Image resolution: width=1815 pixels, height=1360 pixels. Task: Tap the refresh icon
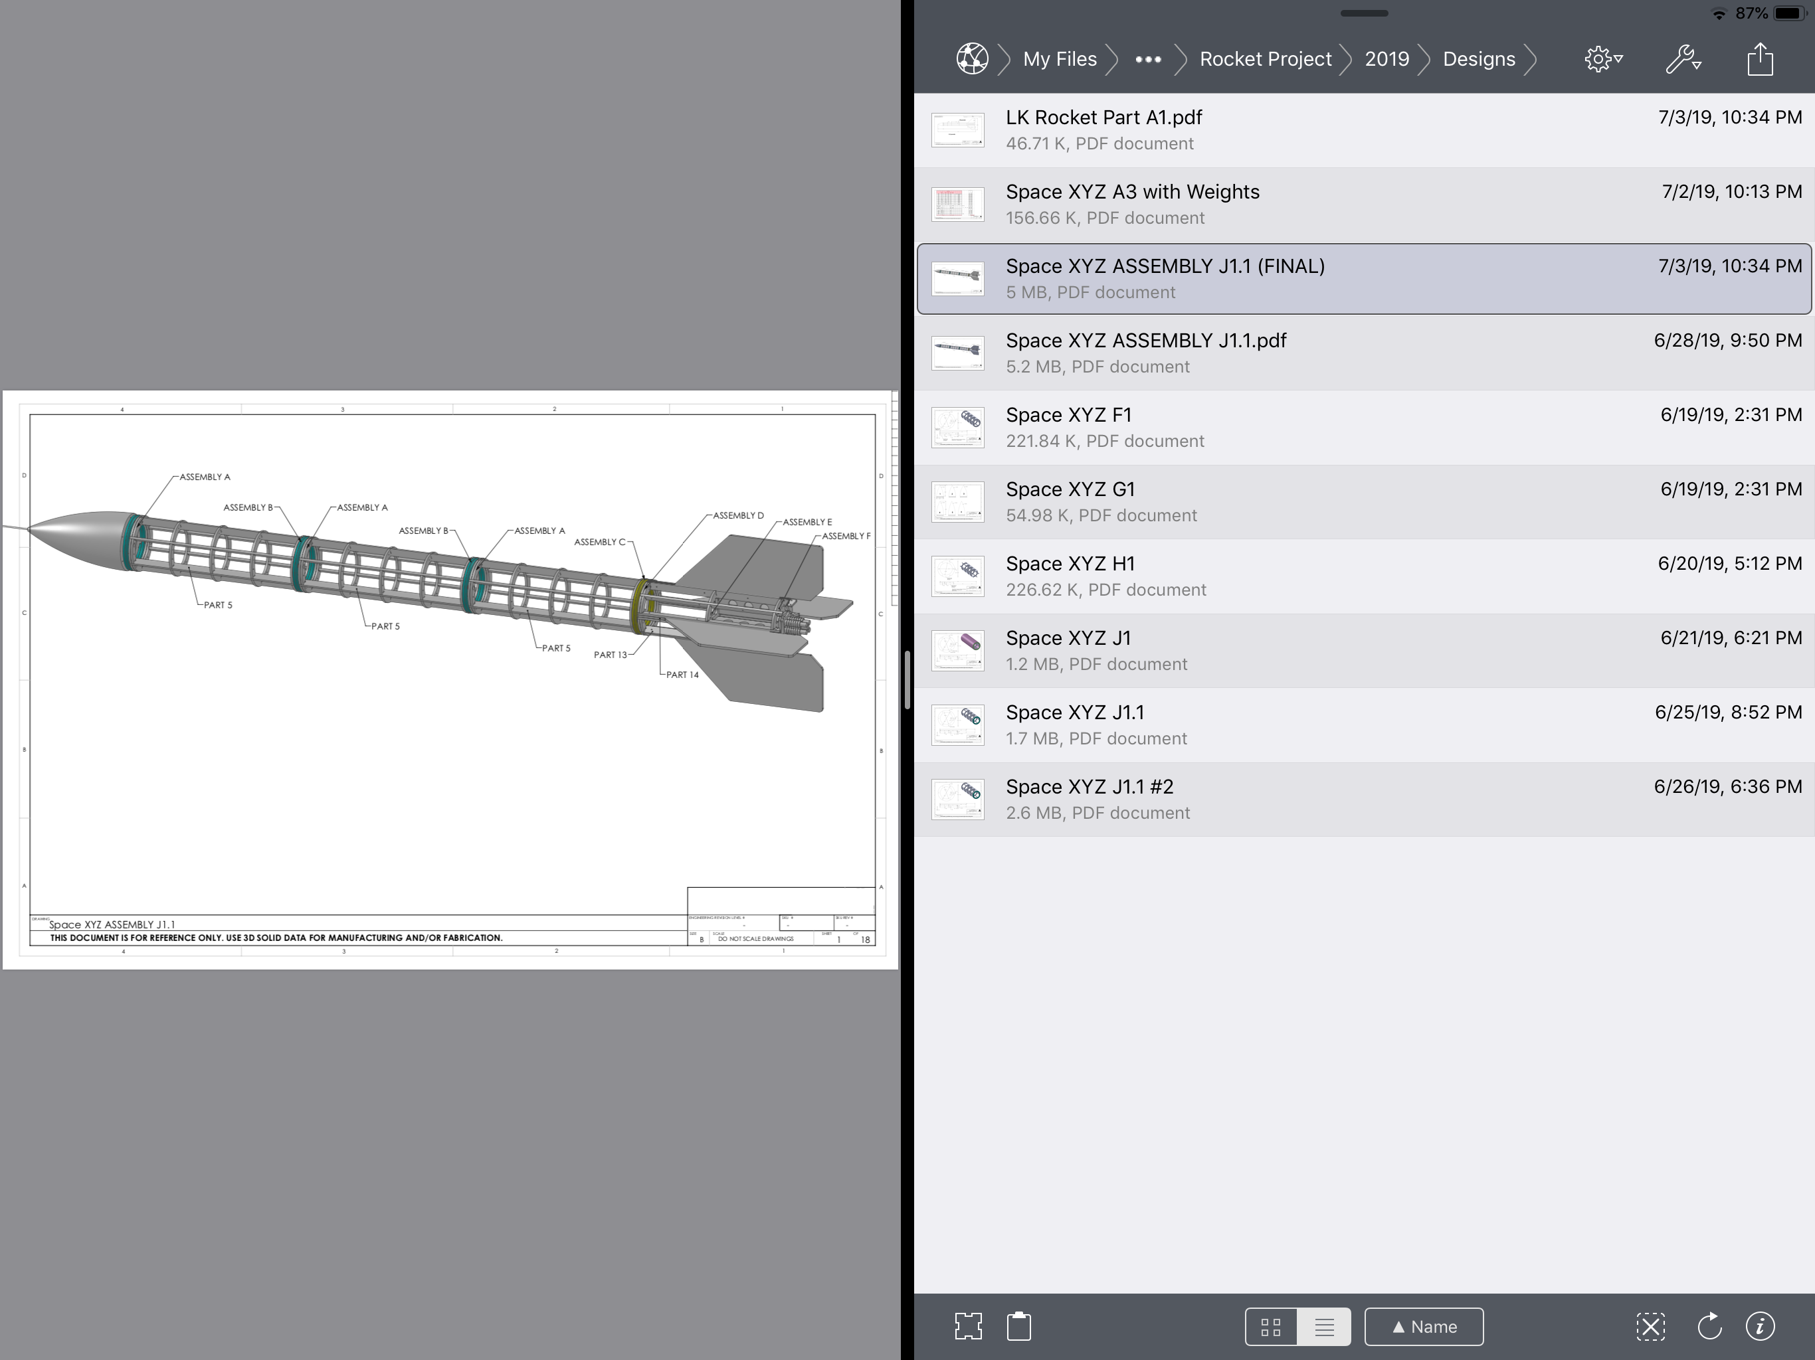coord(1709,1326)
